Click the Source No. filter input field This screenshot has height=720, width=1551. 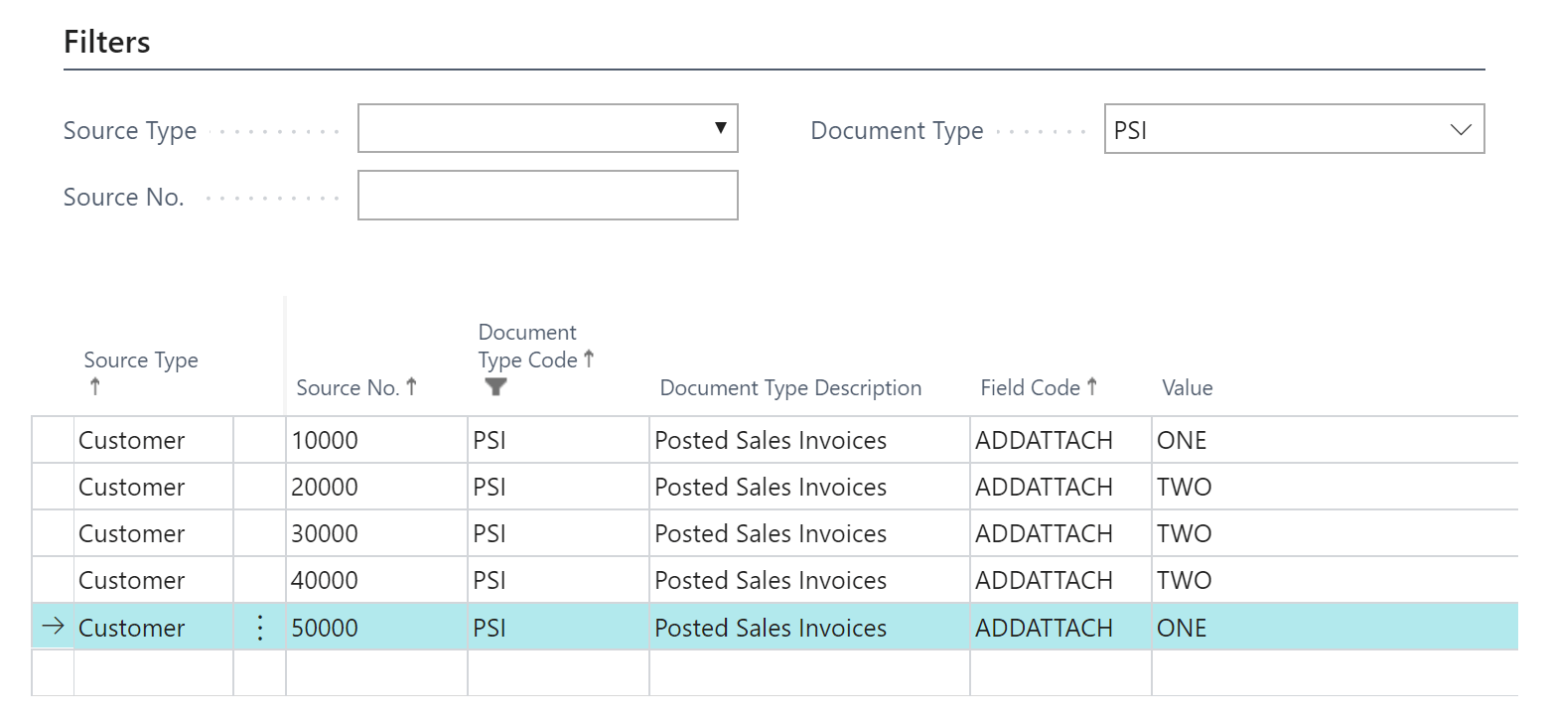[547, 196]
